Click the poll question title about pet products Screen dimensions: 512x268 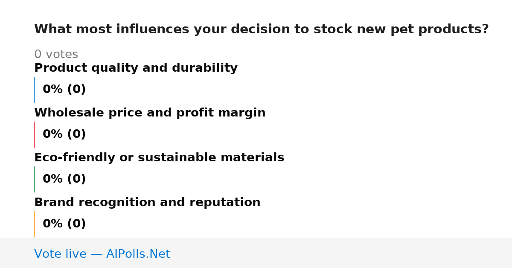[261, 29]
